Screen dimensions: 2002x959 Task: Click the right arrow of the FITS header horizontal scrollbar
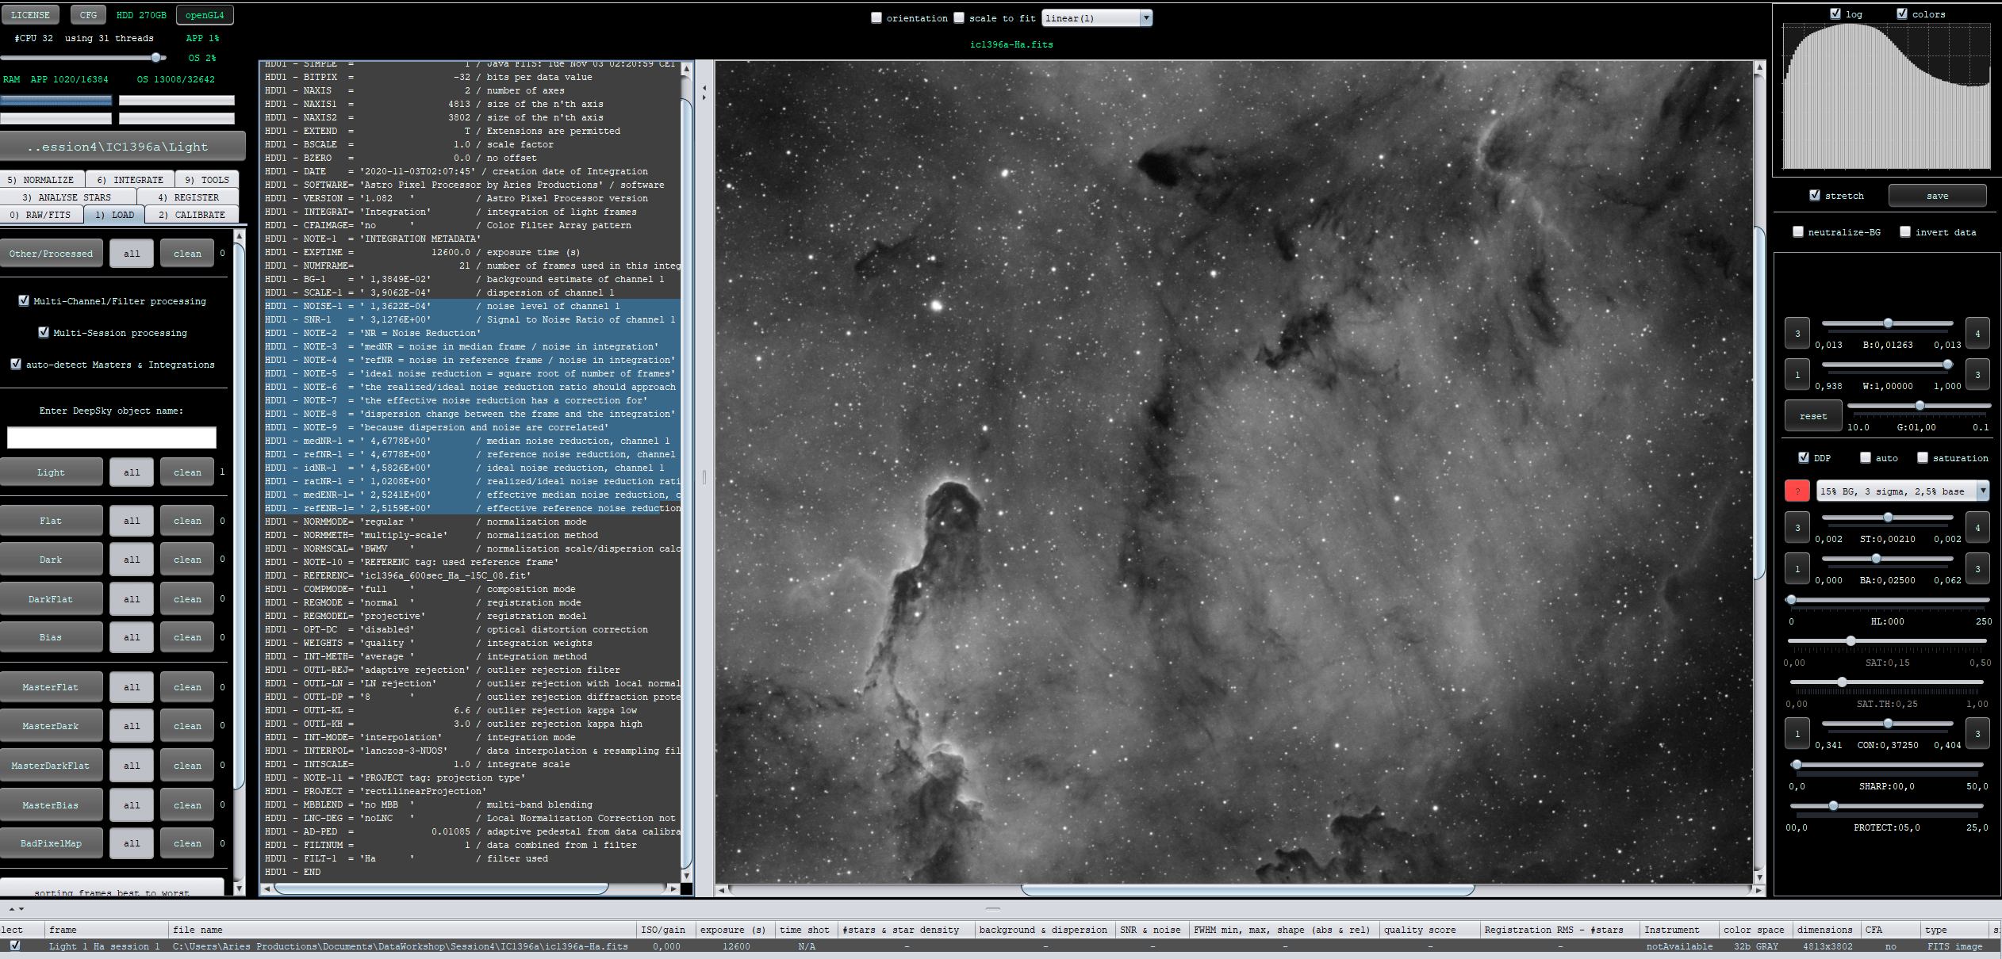pos(673,888)
